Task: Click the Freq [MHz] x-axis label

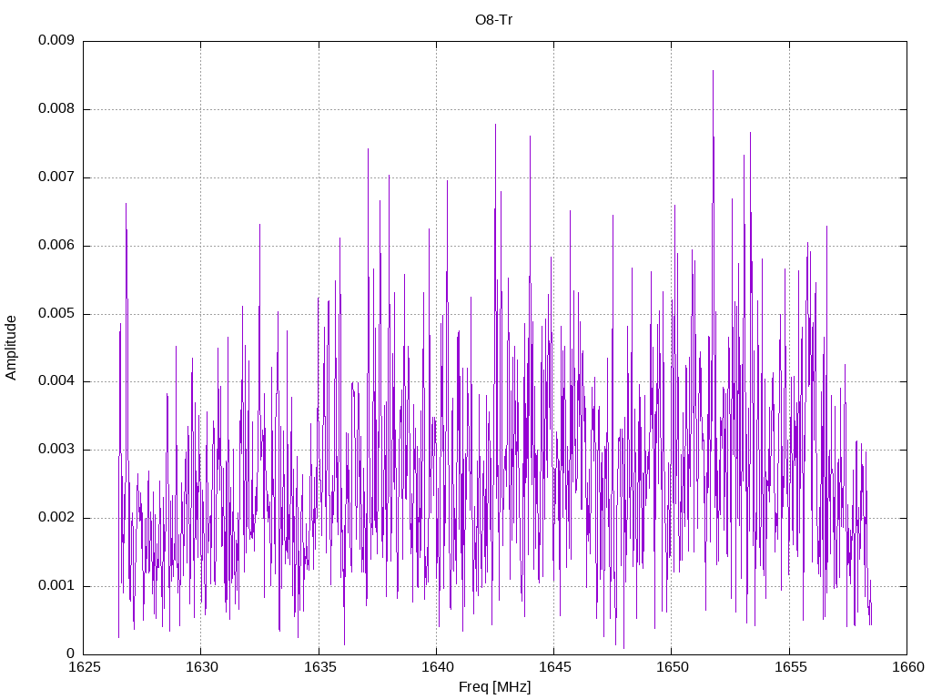Action: 494,687
